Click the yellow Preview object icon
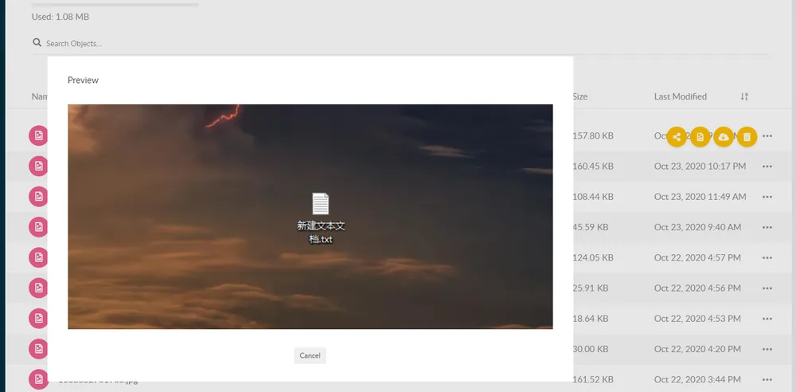The image size is (796, 392). point(700,137)
